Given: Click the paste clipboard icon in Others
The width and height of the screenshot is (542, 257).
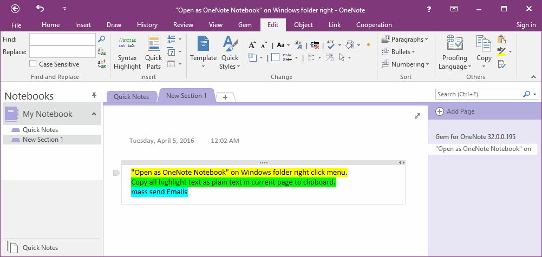Looking at the screenshot, I should (501, 39).
